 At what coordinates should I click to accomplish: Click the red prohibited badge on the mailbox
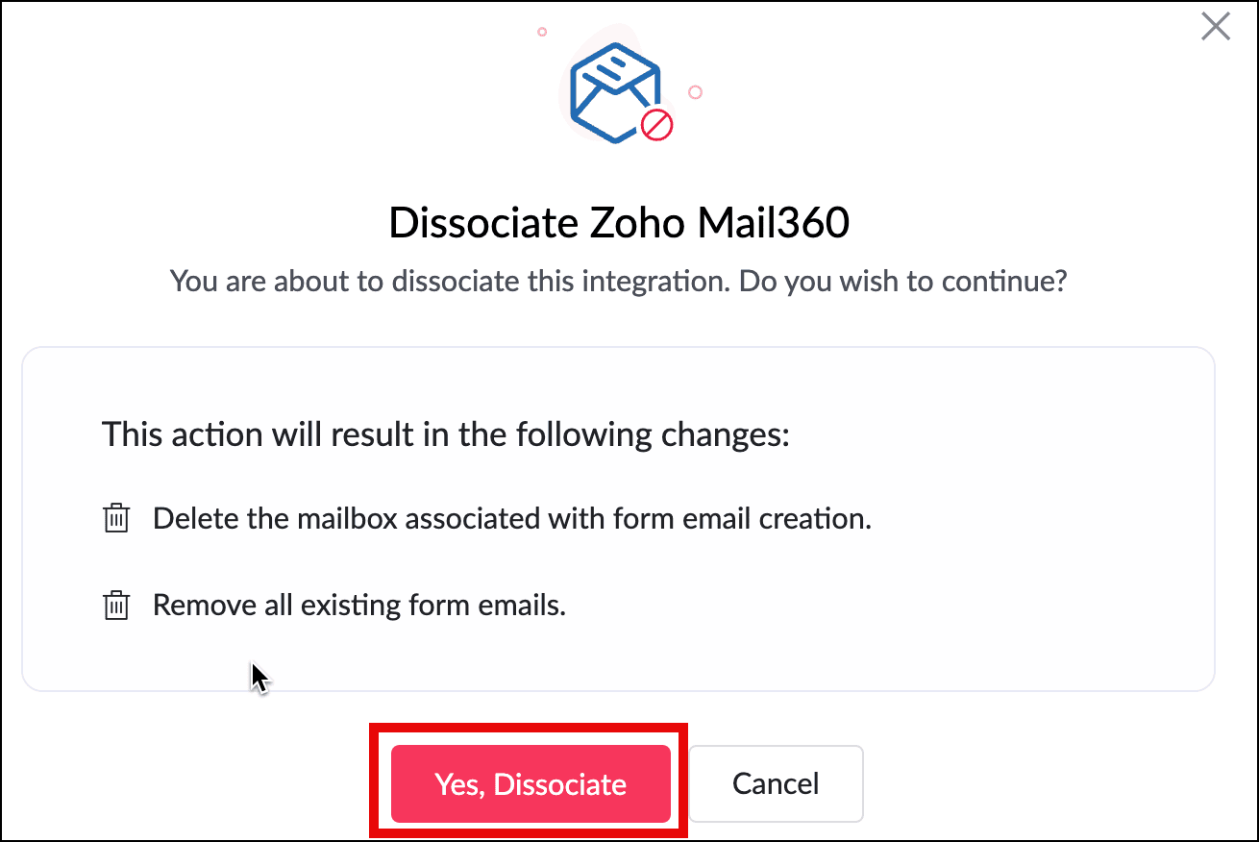[x=656, y=125]
